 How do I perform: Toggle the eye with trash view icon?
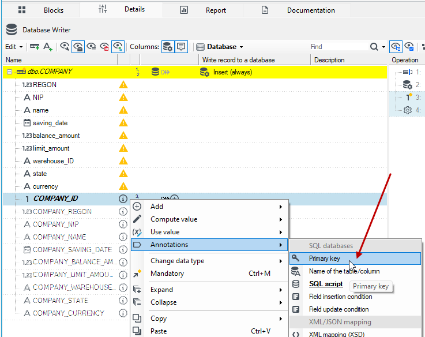[104, 47]
